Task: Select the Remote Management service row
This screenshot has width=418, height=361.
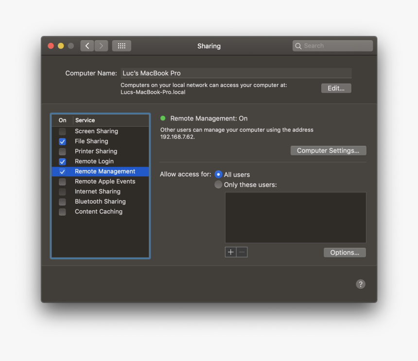Action: [x=100, y=172]
